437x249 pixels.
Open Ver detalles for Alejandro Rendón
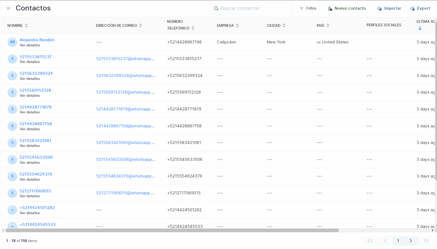pyautogui.click(x=30, y=45)
